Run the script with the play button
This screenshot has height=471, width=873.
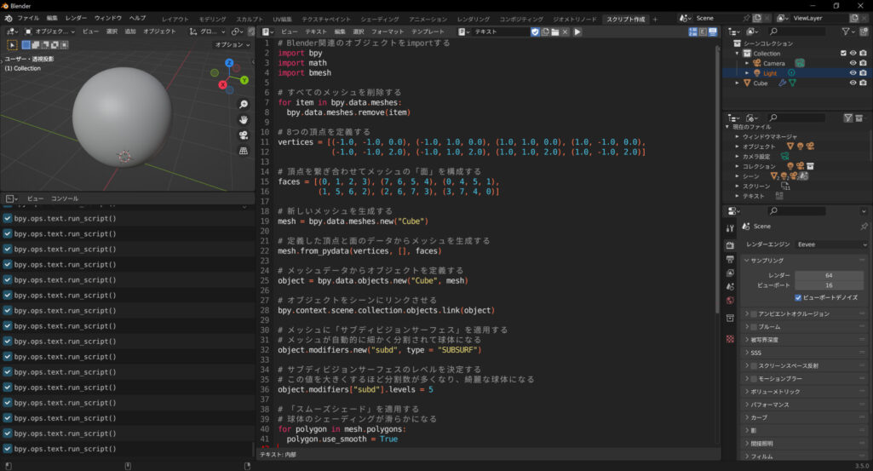[577, 32]
